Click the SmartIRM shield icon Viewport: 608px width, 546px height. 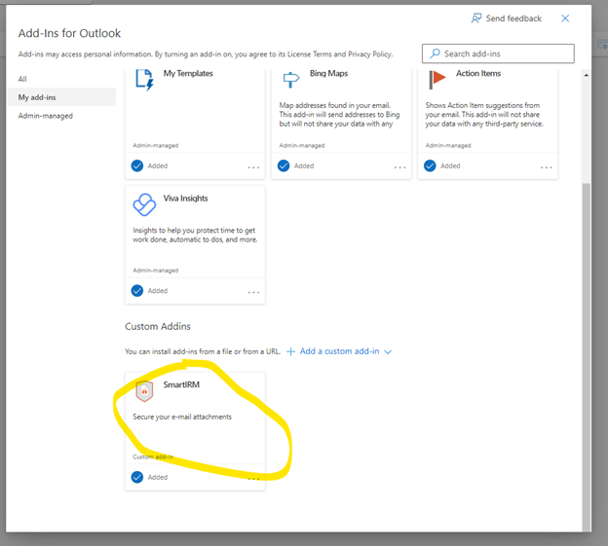coord(144,391)
